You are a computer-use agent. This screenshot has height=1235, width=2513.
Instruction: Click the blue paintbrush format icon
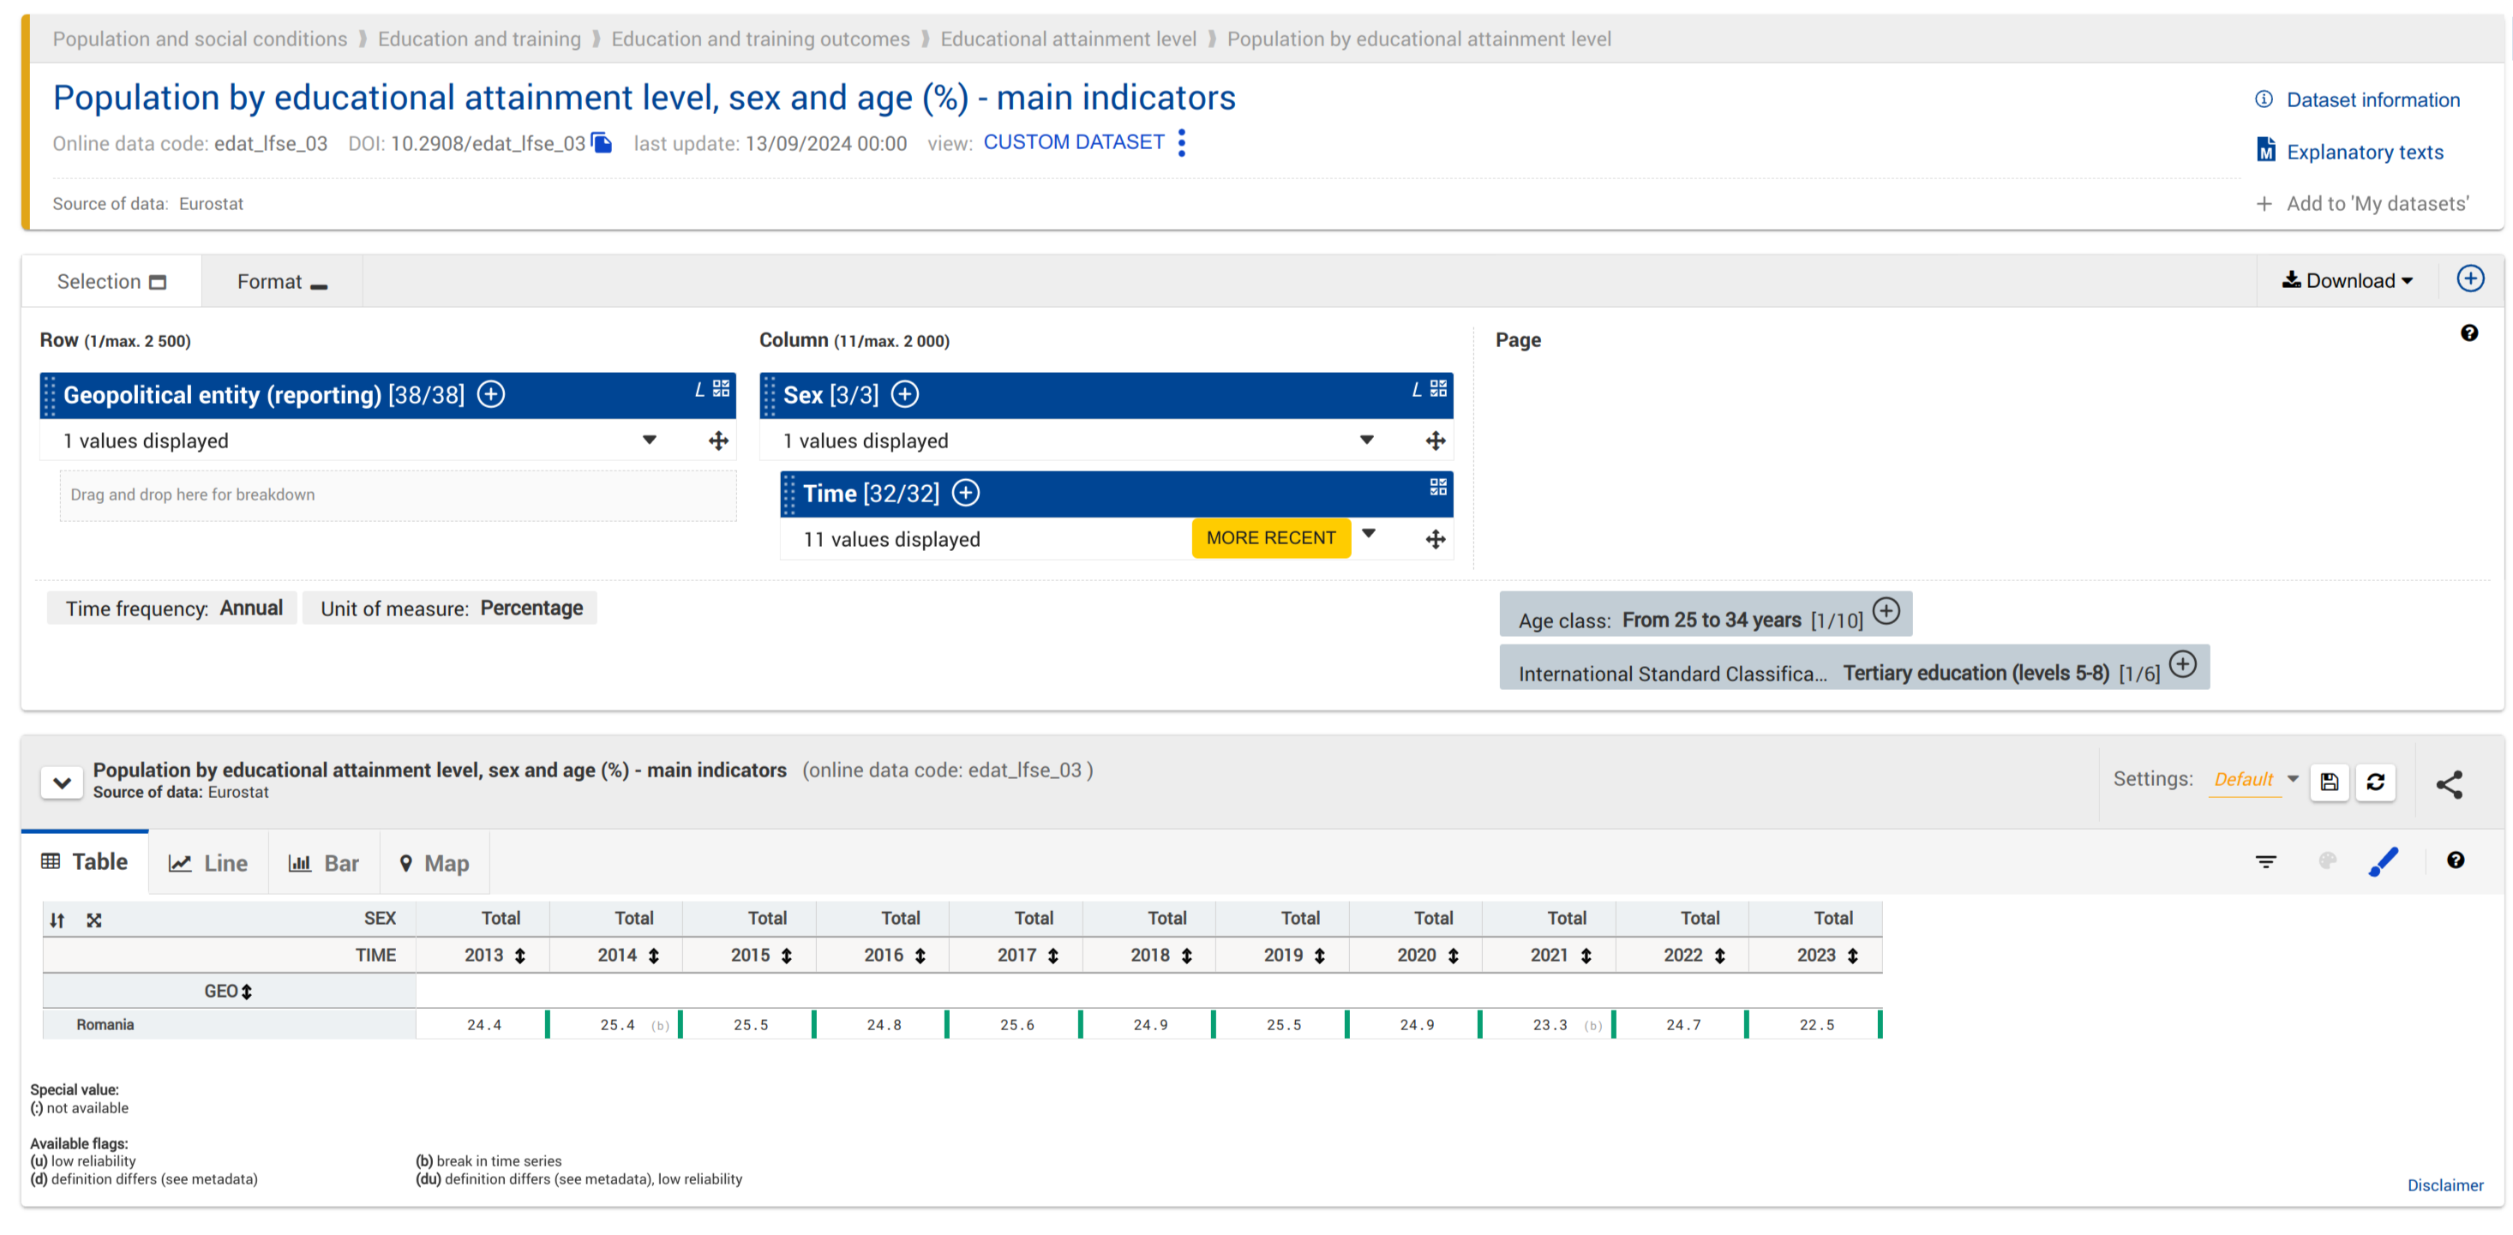tap(2382, 861)
